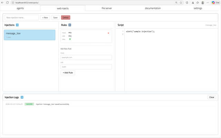Go back in the browser
221x138 pixels.
coord(2,3)
